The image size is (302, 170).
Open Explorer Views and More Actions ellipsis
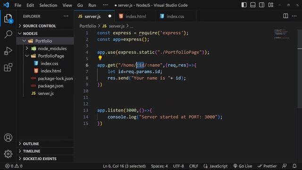coord(66,16)
